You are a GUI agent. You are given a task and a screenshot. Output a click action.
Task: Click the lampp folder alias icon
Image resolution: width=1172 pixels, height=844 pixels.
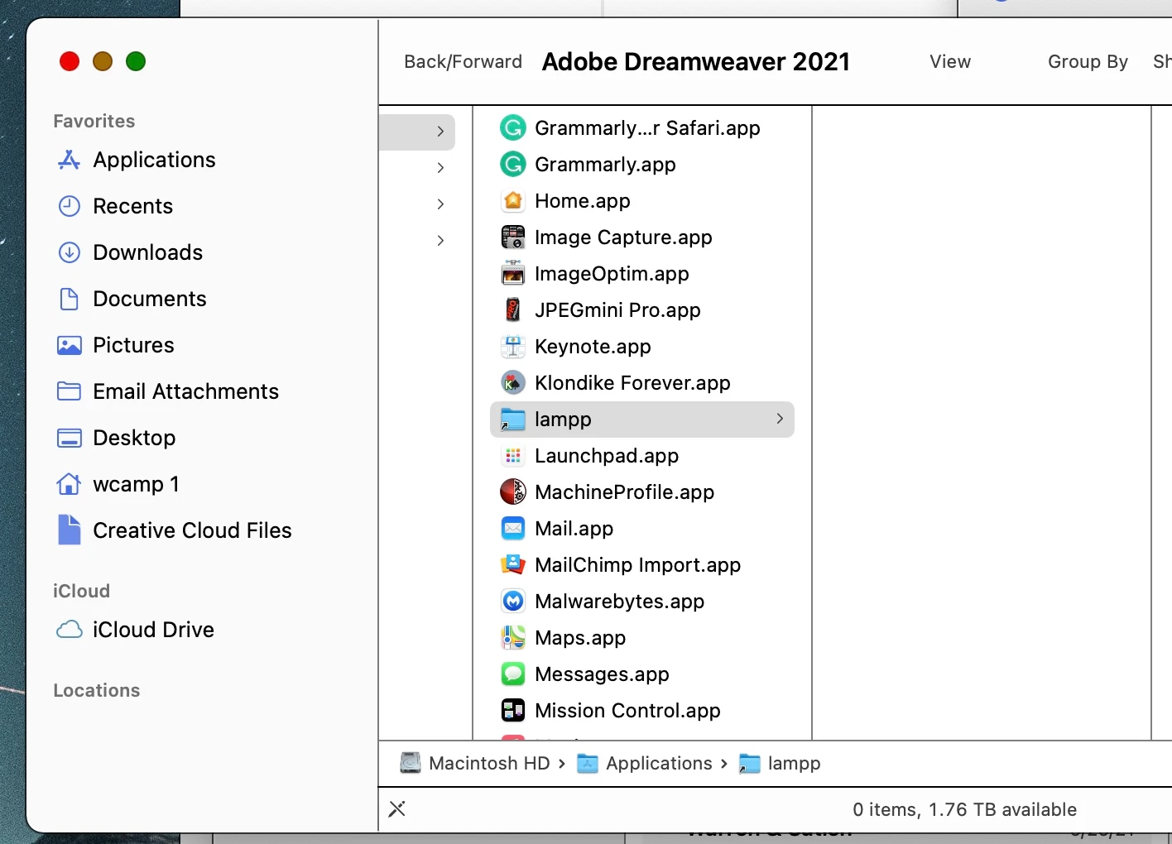(513, 420)
